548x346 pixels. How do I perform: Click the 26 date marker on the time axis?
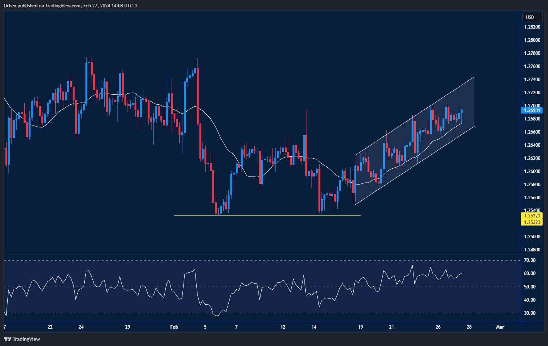[438, 327]
